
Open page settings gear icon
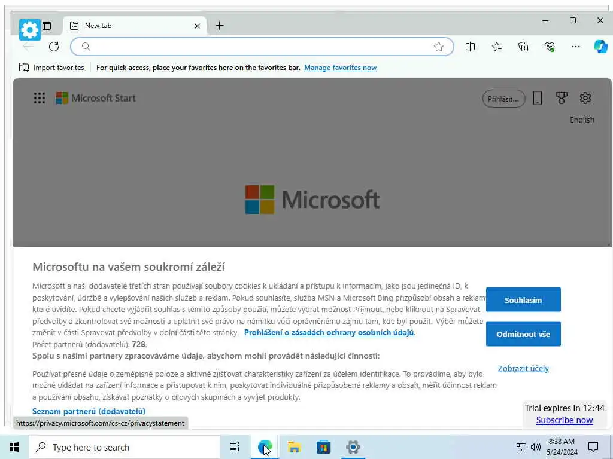(x=585, y=98)
